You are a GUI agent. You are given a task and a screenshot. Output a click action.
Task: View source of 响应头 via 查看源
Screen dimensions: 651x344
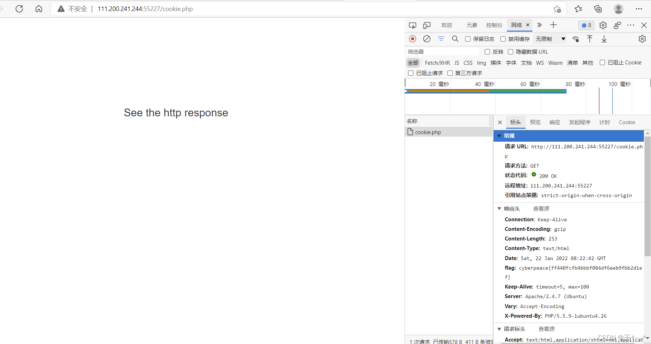pos(541,208)
